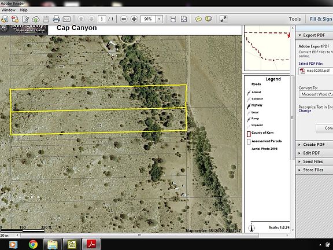Show hidden system tray icons

point(320,245)
